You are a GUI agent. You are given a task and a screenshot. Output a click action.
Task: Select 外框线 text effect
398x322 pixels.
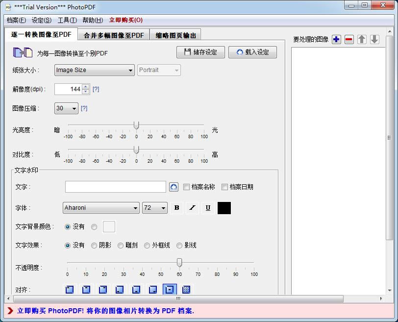[x=147, y=246]
